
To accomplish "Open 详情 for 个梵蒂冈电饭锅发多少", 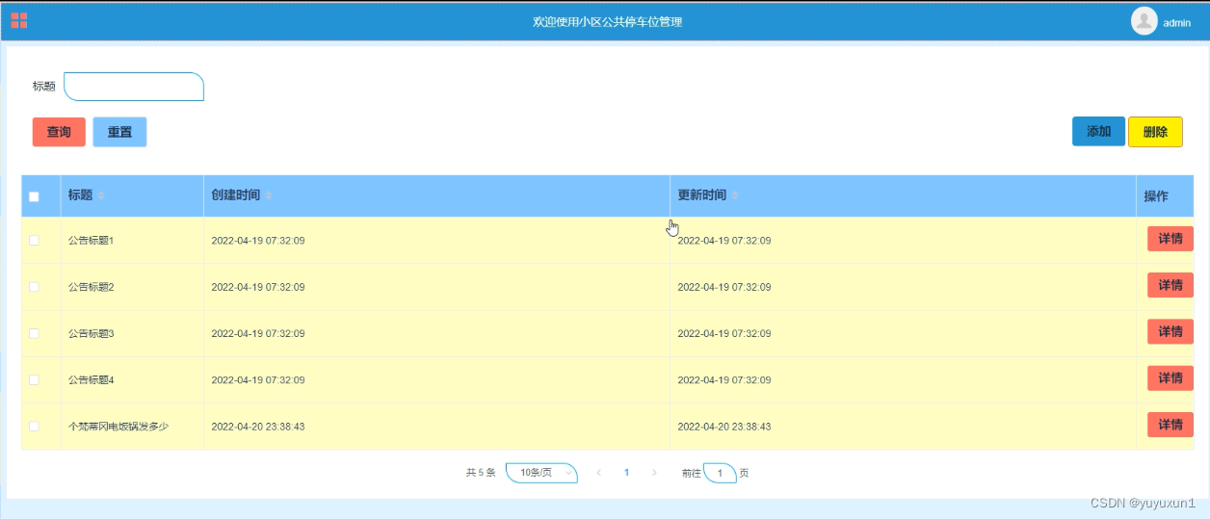I will 1171,425.
